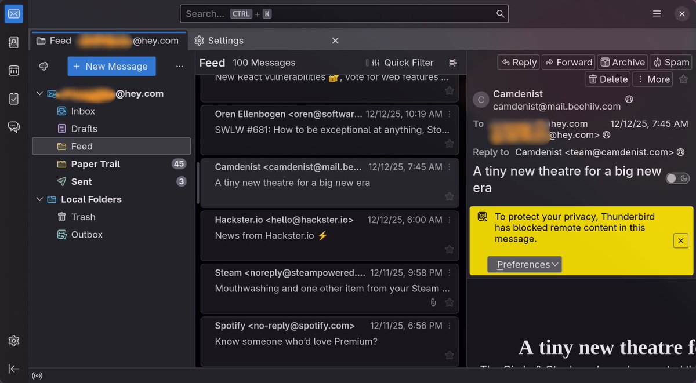Toggle dark message mode switch
Viewport: 696px width, 383px height.
tap(677, 178)
